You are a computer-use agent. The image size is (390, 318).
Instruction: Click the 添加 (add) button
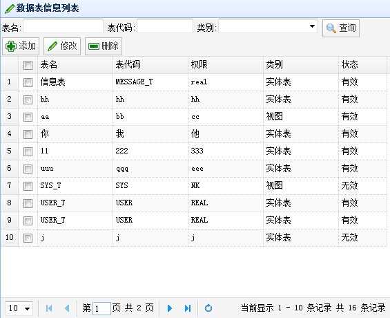coord(21,46)
